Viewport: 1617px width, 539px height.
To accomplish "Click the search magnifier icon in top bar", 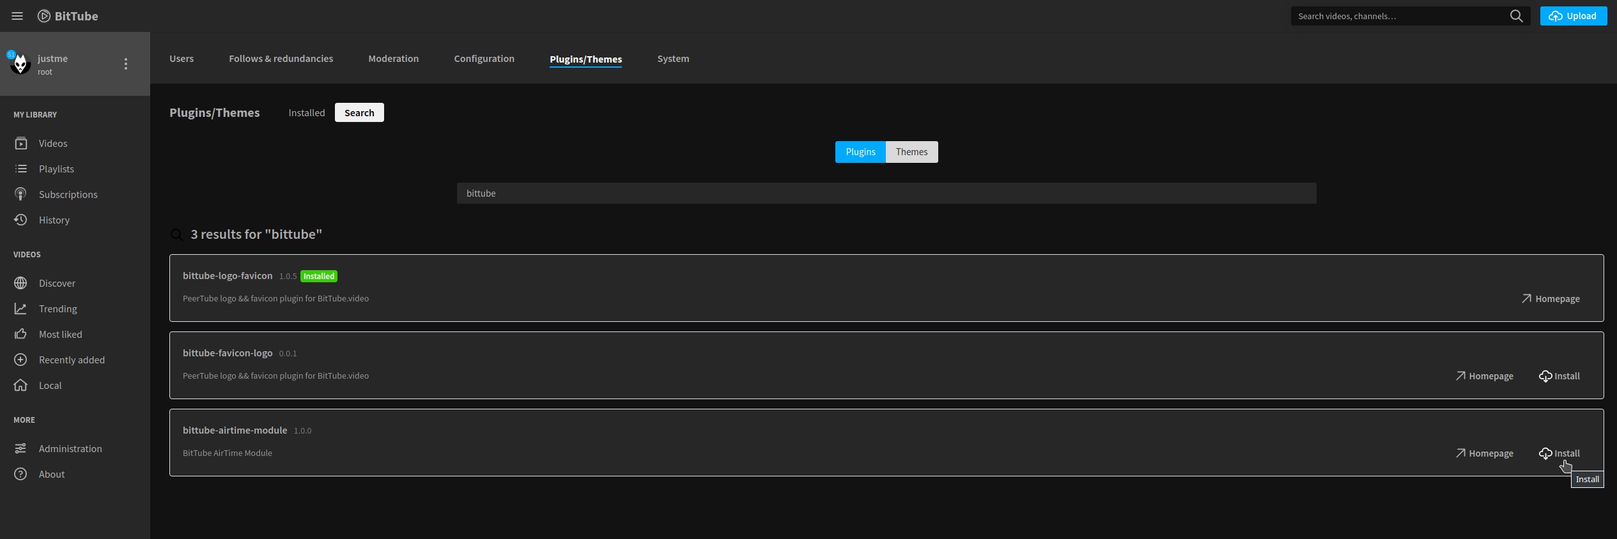I will 1516,16.
